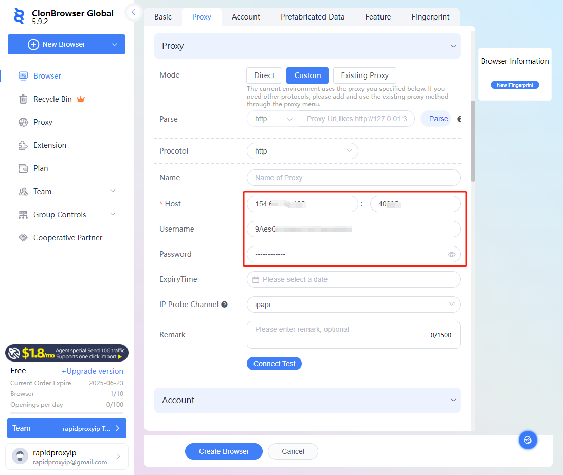This screenshot has width=563, height=475.
Task: Click the +Upgrade version link
Action: (x=92, y=371)
